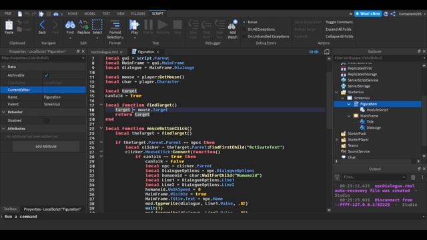Click the Title text label icon

[362, 121]
